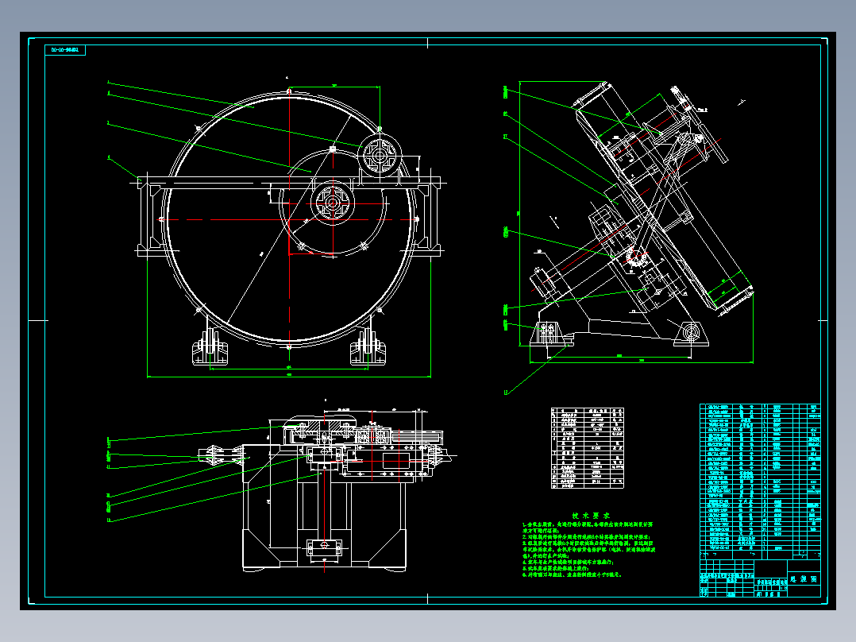Select the center hub of the large disc

pyautogui.click(x=333, y=203)
